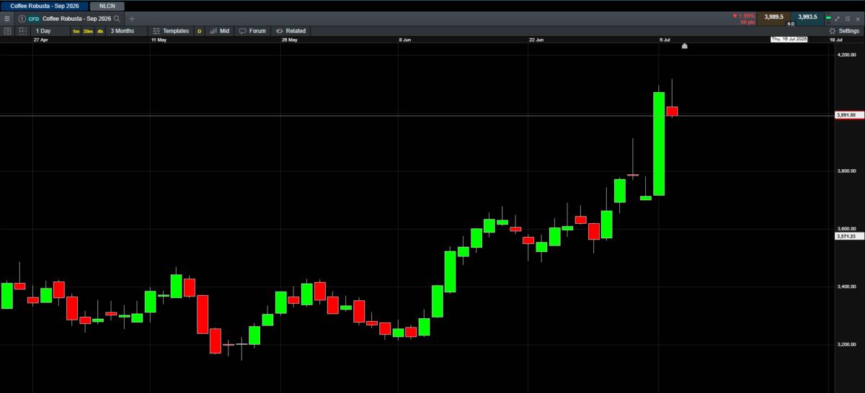Click the 3,991.50 current price marker
This screenshot has height=393, width=865.
pyautogui.click(x=850, y=115)
